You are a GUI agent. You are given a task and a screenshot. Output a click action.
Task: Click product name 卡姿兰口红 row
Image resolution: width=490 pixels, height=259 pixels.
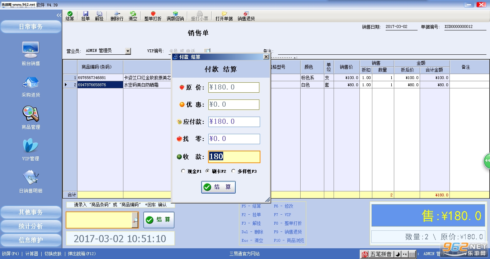(147, 78)
